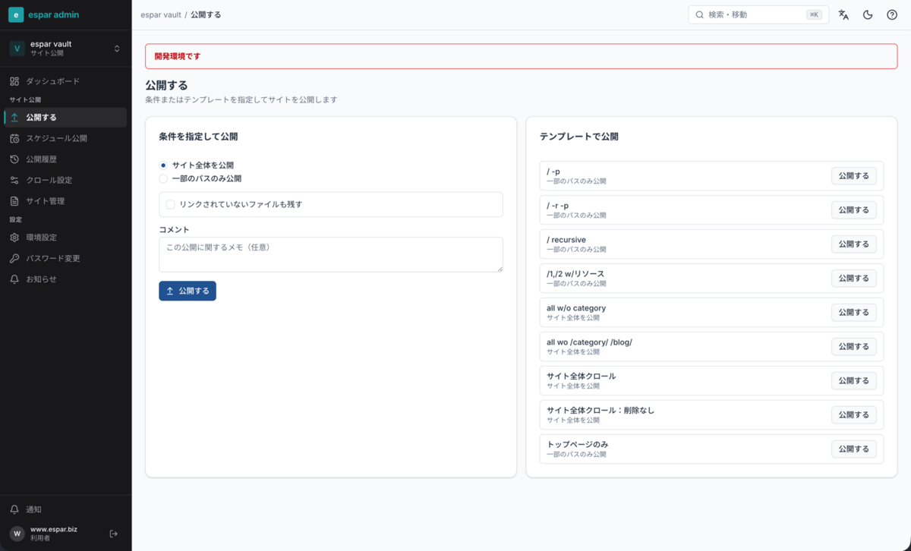Toggle dark mode with moon icon
This screenshot has width=911, height=551.
click(868, 14)
